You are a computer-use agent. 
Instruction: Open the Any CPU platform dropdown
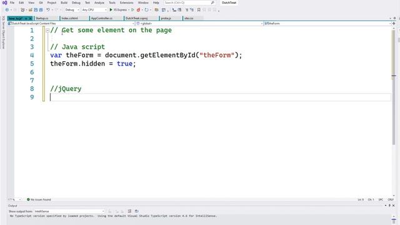pos(94,10)
